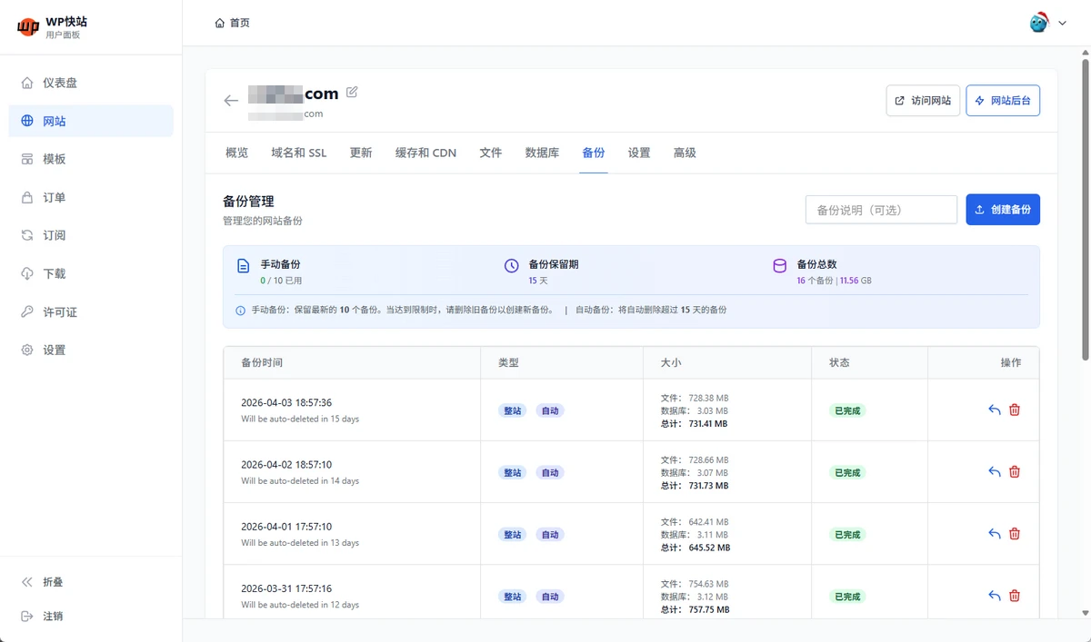Open the 仪表盘 dashboard in sidebar
Screen dimensions: 1091x642
tap(60, 83)
